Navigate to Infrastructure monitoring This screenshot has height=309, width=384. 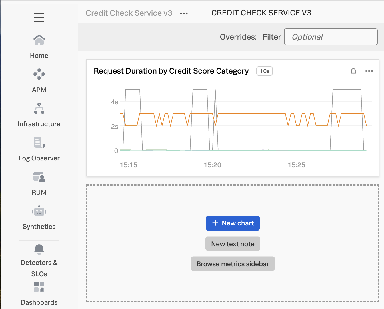(x=39, y=115)
